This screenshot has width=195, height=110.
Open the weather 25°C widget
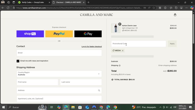click(x=144, y=107)
